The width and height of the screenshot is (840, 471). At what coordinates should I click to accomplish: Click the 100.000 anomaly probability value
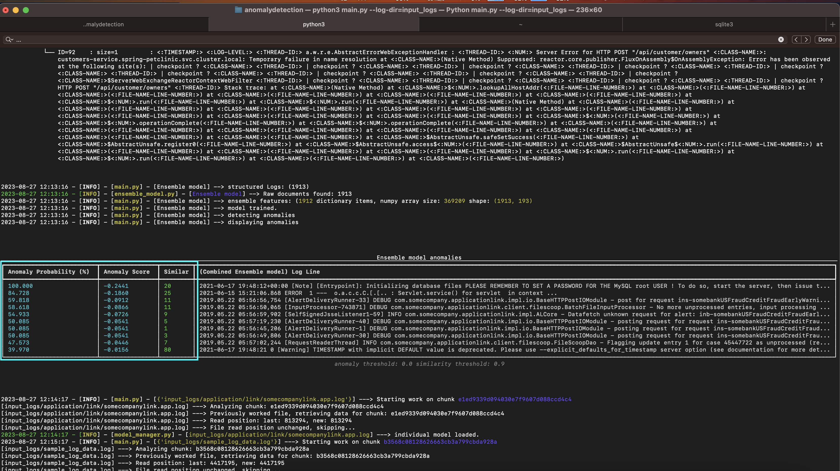(20, 286)
